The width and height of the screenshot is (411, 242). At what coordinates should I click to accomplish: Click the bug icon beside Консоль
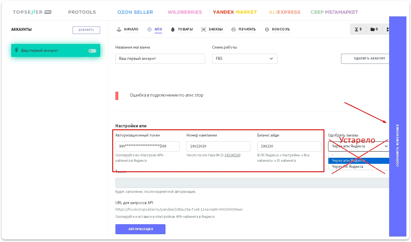point(267,29)
